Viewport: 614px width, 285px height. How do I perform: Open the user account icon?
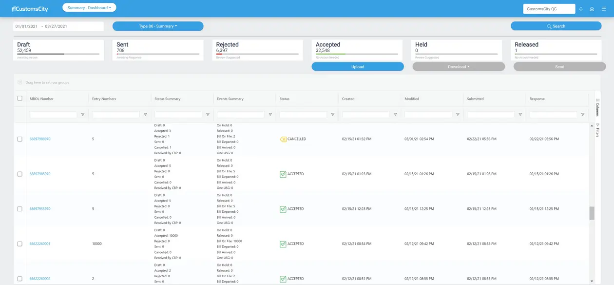[592, 9]
